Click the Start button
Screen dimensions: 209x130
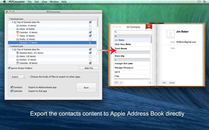86,88
